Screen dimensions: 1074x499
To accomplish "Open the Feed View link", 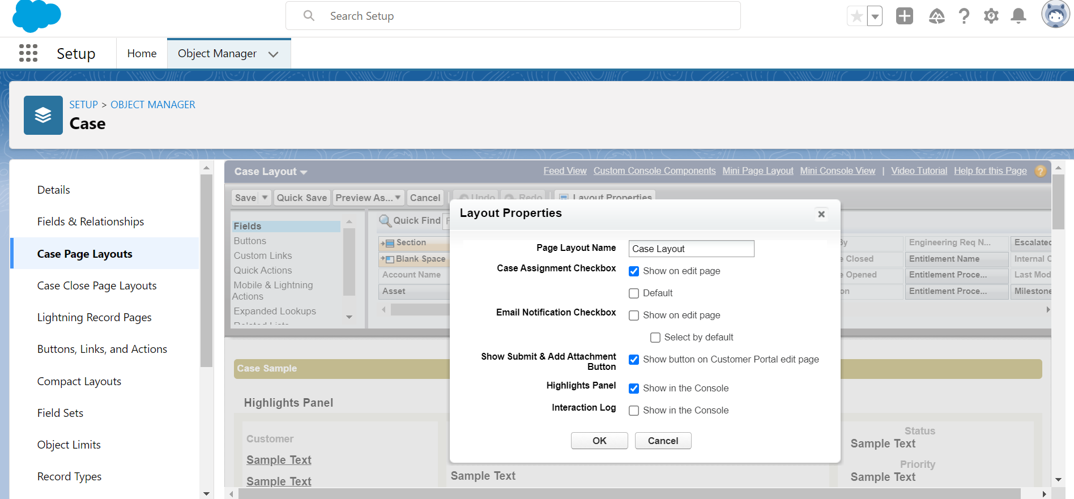I will tap(565, 171).
